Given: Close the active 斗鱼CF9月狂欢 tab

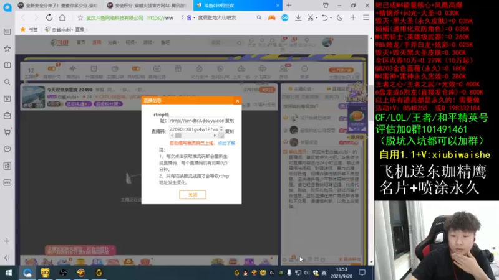Looking at the screenshot, I should tap(278, 6).
